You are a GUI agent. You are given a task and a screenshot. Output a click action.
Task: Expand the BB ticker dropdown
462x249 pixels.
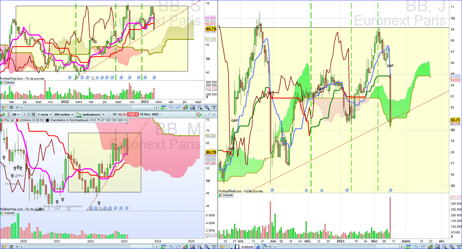tap(16, 115)
